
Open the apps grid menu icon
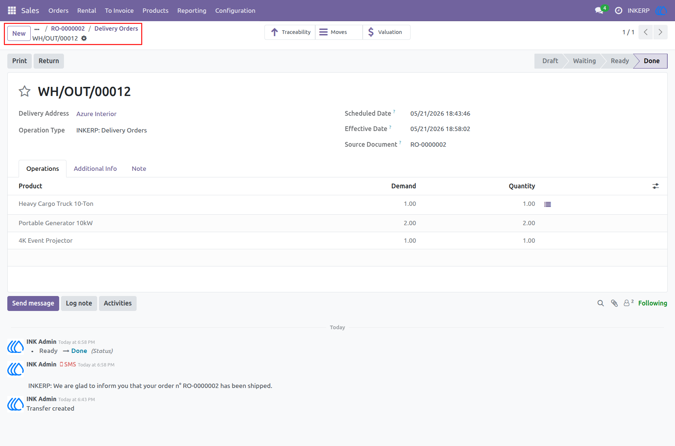pyautogui.click(x=12, y=11)
